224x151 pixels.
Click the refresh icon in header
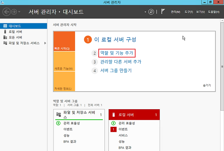click(151, 12)
